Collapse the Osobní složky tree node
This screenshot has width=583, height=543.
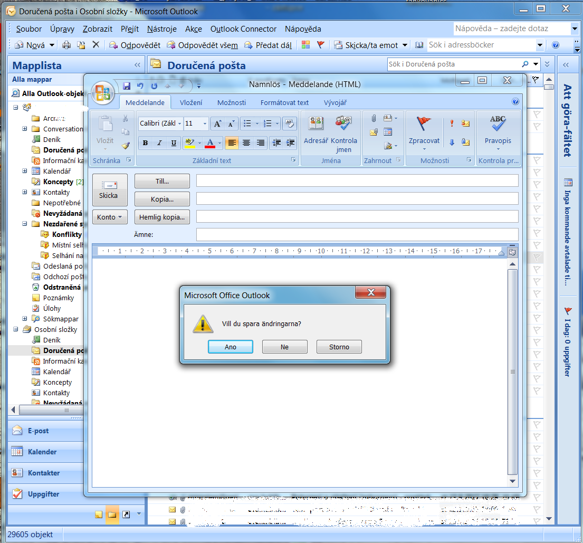point(16,329)
